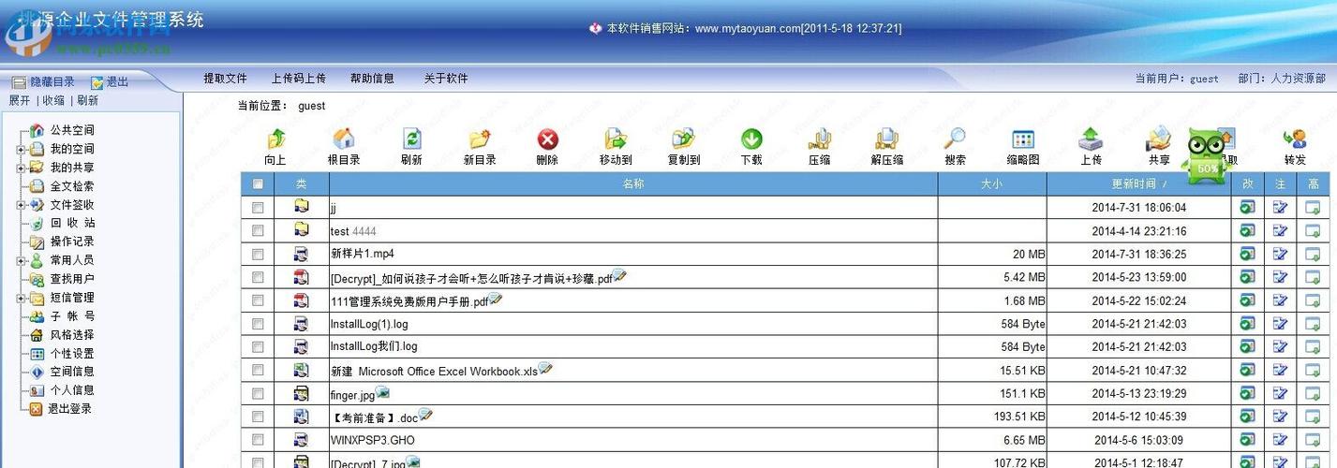The image size is (1337, 468).
Task: Switch to 缩略图 thumbnail view icon
Action: pyautogui.click(x=1023, y=139)
